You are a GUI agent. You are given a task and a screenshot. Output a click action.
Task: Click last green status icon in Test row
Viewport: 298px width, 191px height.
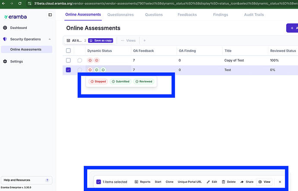[x=103, y=70]
